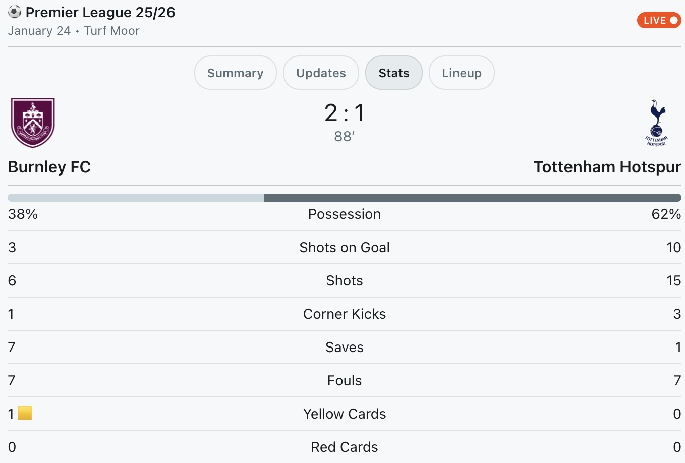685x463 pixels.
Task: View the Lineup tab
Action: (x=462, y=73)
